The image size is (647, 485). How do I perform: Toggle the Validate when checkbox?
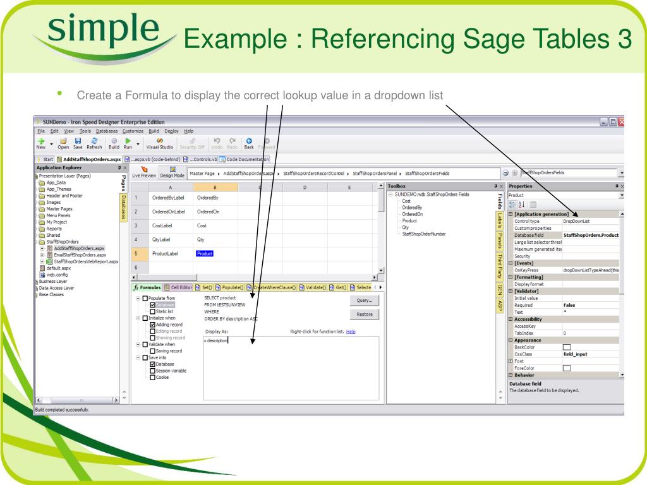(145, 344)
